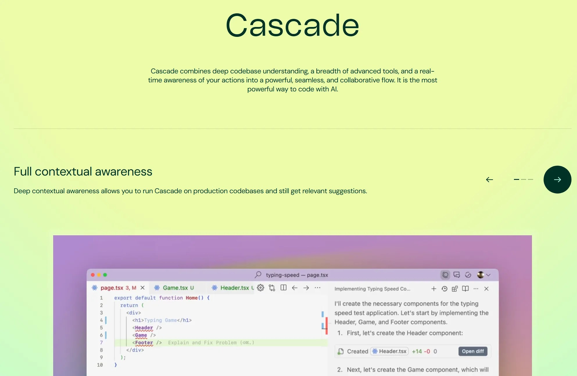Expand the dropdown chevron beside the avatar

[x=488, y=275]
